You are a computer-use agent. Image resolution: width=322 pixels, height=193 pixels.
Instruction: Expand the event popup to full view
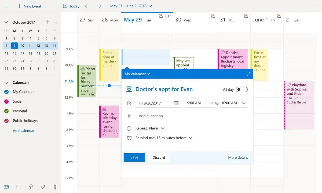point(248,74)
